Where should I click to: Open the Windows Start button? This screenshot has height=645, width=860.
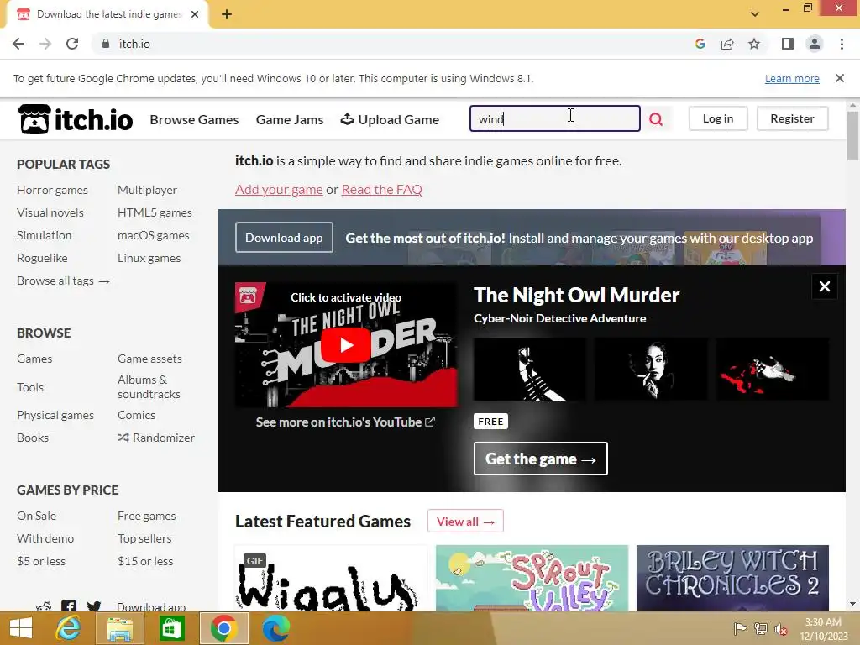click(21, 628)
